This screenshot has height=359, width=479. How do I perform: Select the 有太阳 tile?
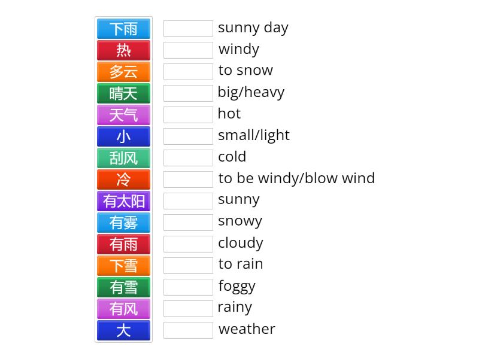click(123, 200)
